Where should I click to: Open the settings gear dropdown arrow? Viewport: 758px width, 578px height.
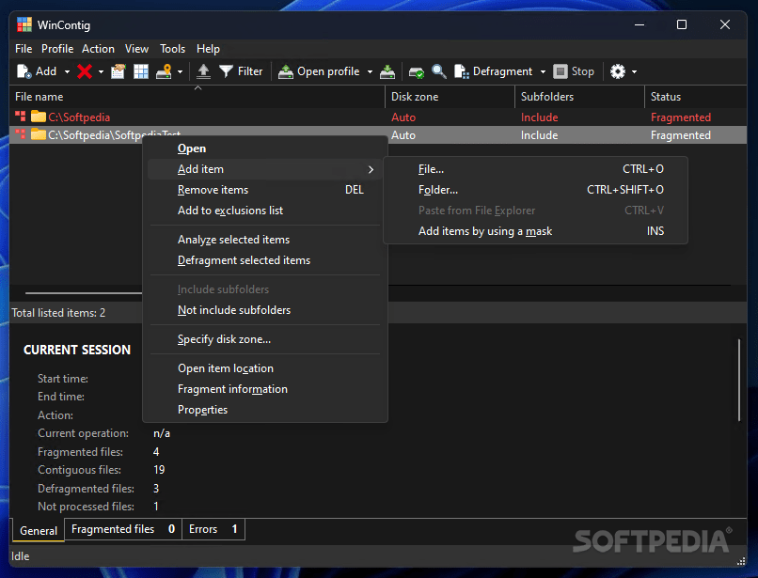pos(634,71)
